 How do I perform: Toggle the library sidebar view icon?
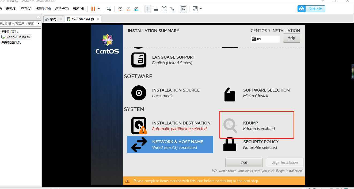point(148,9)
